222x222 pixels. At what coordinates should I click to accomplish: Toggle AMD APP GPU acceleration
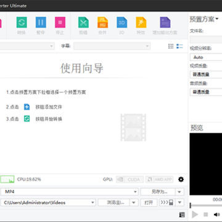pos(159,179)
